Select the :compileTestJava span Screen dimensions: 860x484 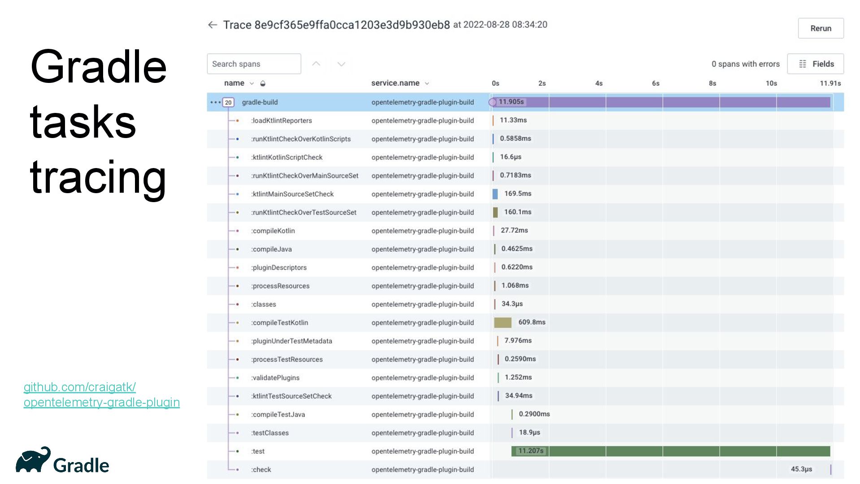pos(278,415)
